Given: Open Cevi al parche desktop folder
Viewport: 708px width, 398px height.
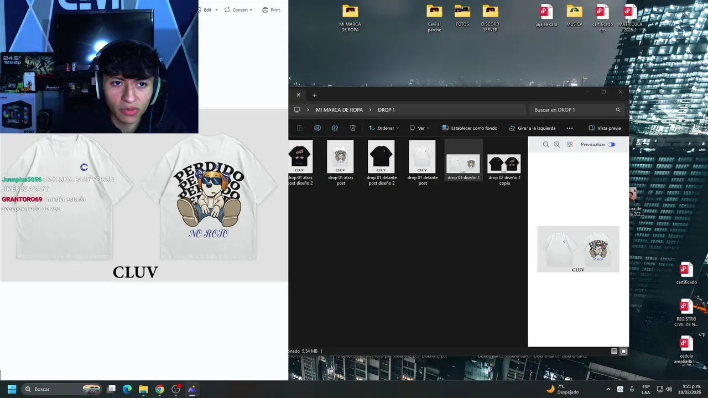Looking at the screenshot, I should [434, 18].
